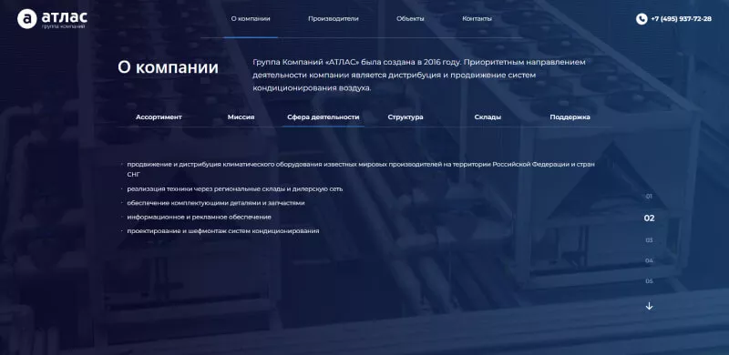Screen dimensions: 729x355
Task: Open the Производители menu item
Action: 334,19
